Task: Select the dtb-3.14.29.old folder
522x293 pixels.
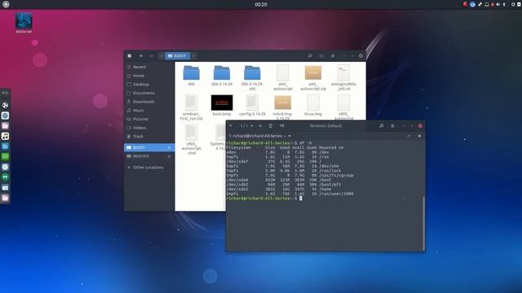Action: [x=252, y=78]
